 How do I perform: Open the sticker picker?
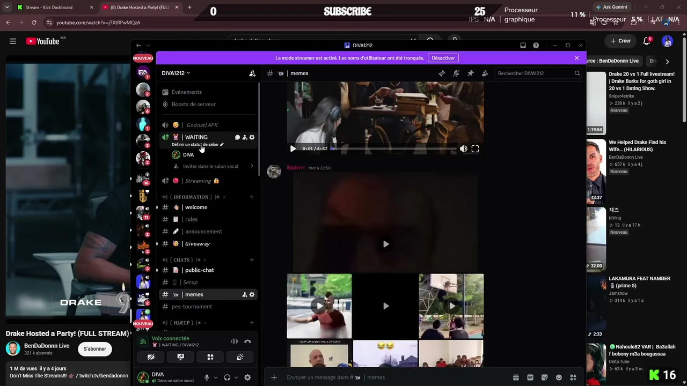pos(544,377)
